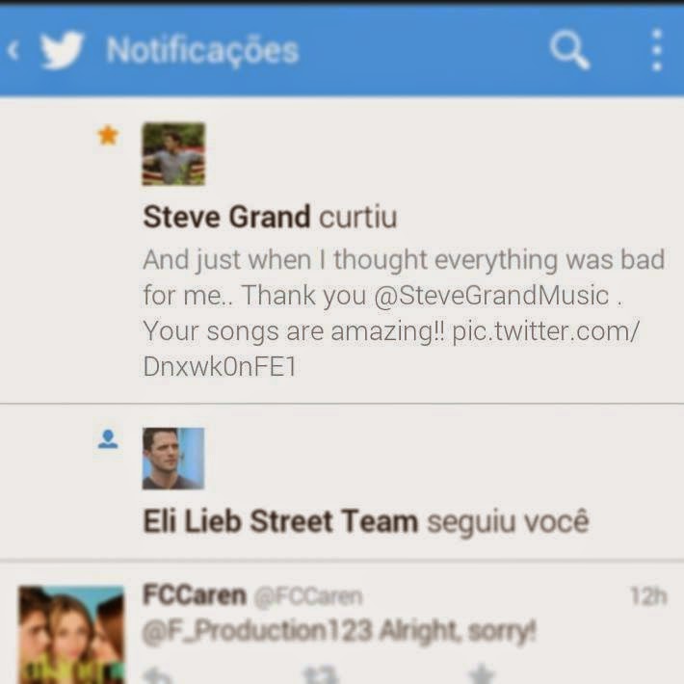Image resolution: width=684 pixels, height=684 pixels.
Task: Click the blue new follower person icon
Action: [x=108, y=439]
